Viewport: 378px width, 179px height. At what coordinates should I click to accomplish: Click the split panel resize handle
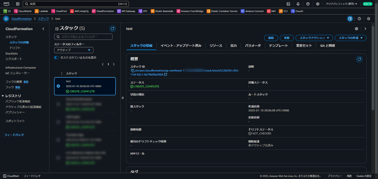[123, 98]
